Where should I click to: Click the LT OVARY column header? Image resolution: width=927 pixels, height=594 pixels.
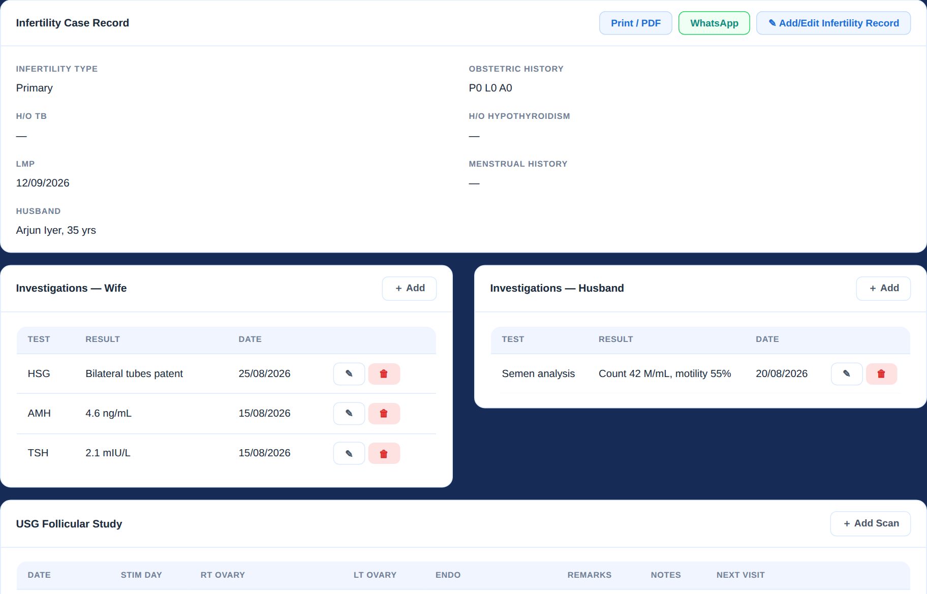click(375, 575)
